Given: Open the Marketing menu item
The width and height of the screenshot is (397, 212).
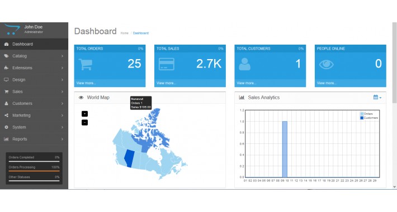Looking at the screenshot, I should 34,115.
